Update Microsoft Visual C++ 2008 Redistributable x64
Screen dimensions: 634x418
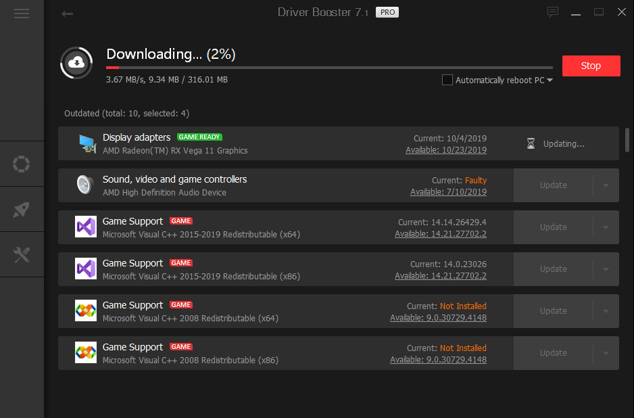click(553, 310)
